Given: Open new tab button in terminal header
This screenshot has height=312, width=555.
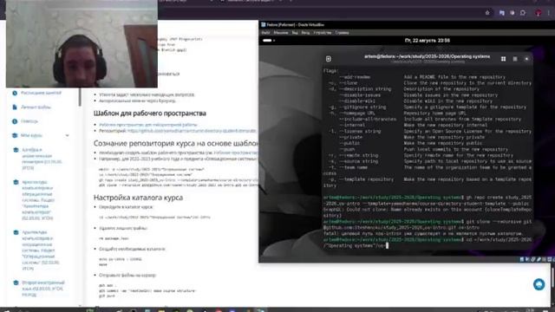Looking at the screenshot, I should click(329, 59).
